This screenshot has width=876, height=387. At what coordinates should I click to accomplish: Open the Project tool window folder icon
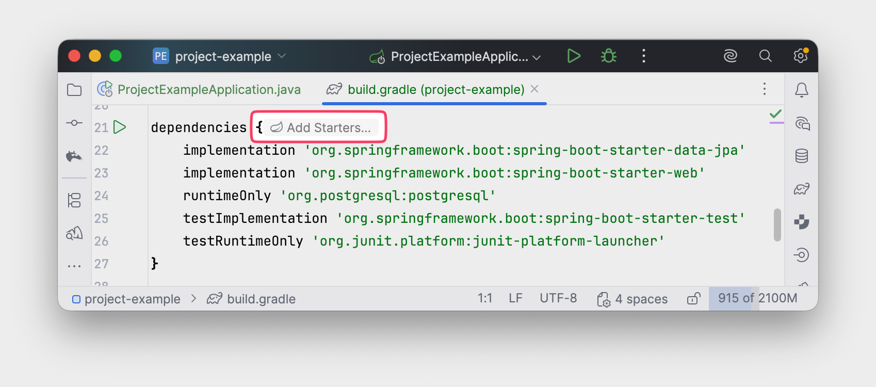[x=74, y=90]
